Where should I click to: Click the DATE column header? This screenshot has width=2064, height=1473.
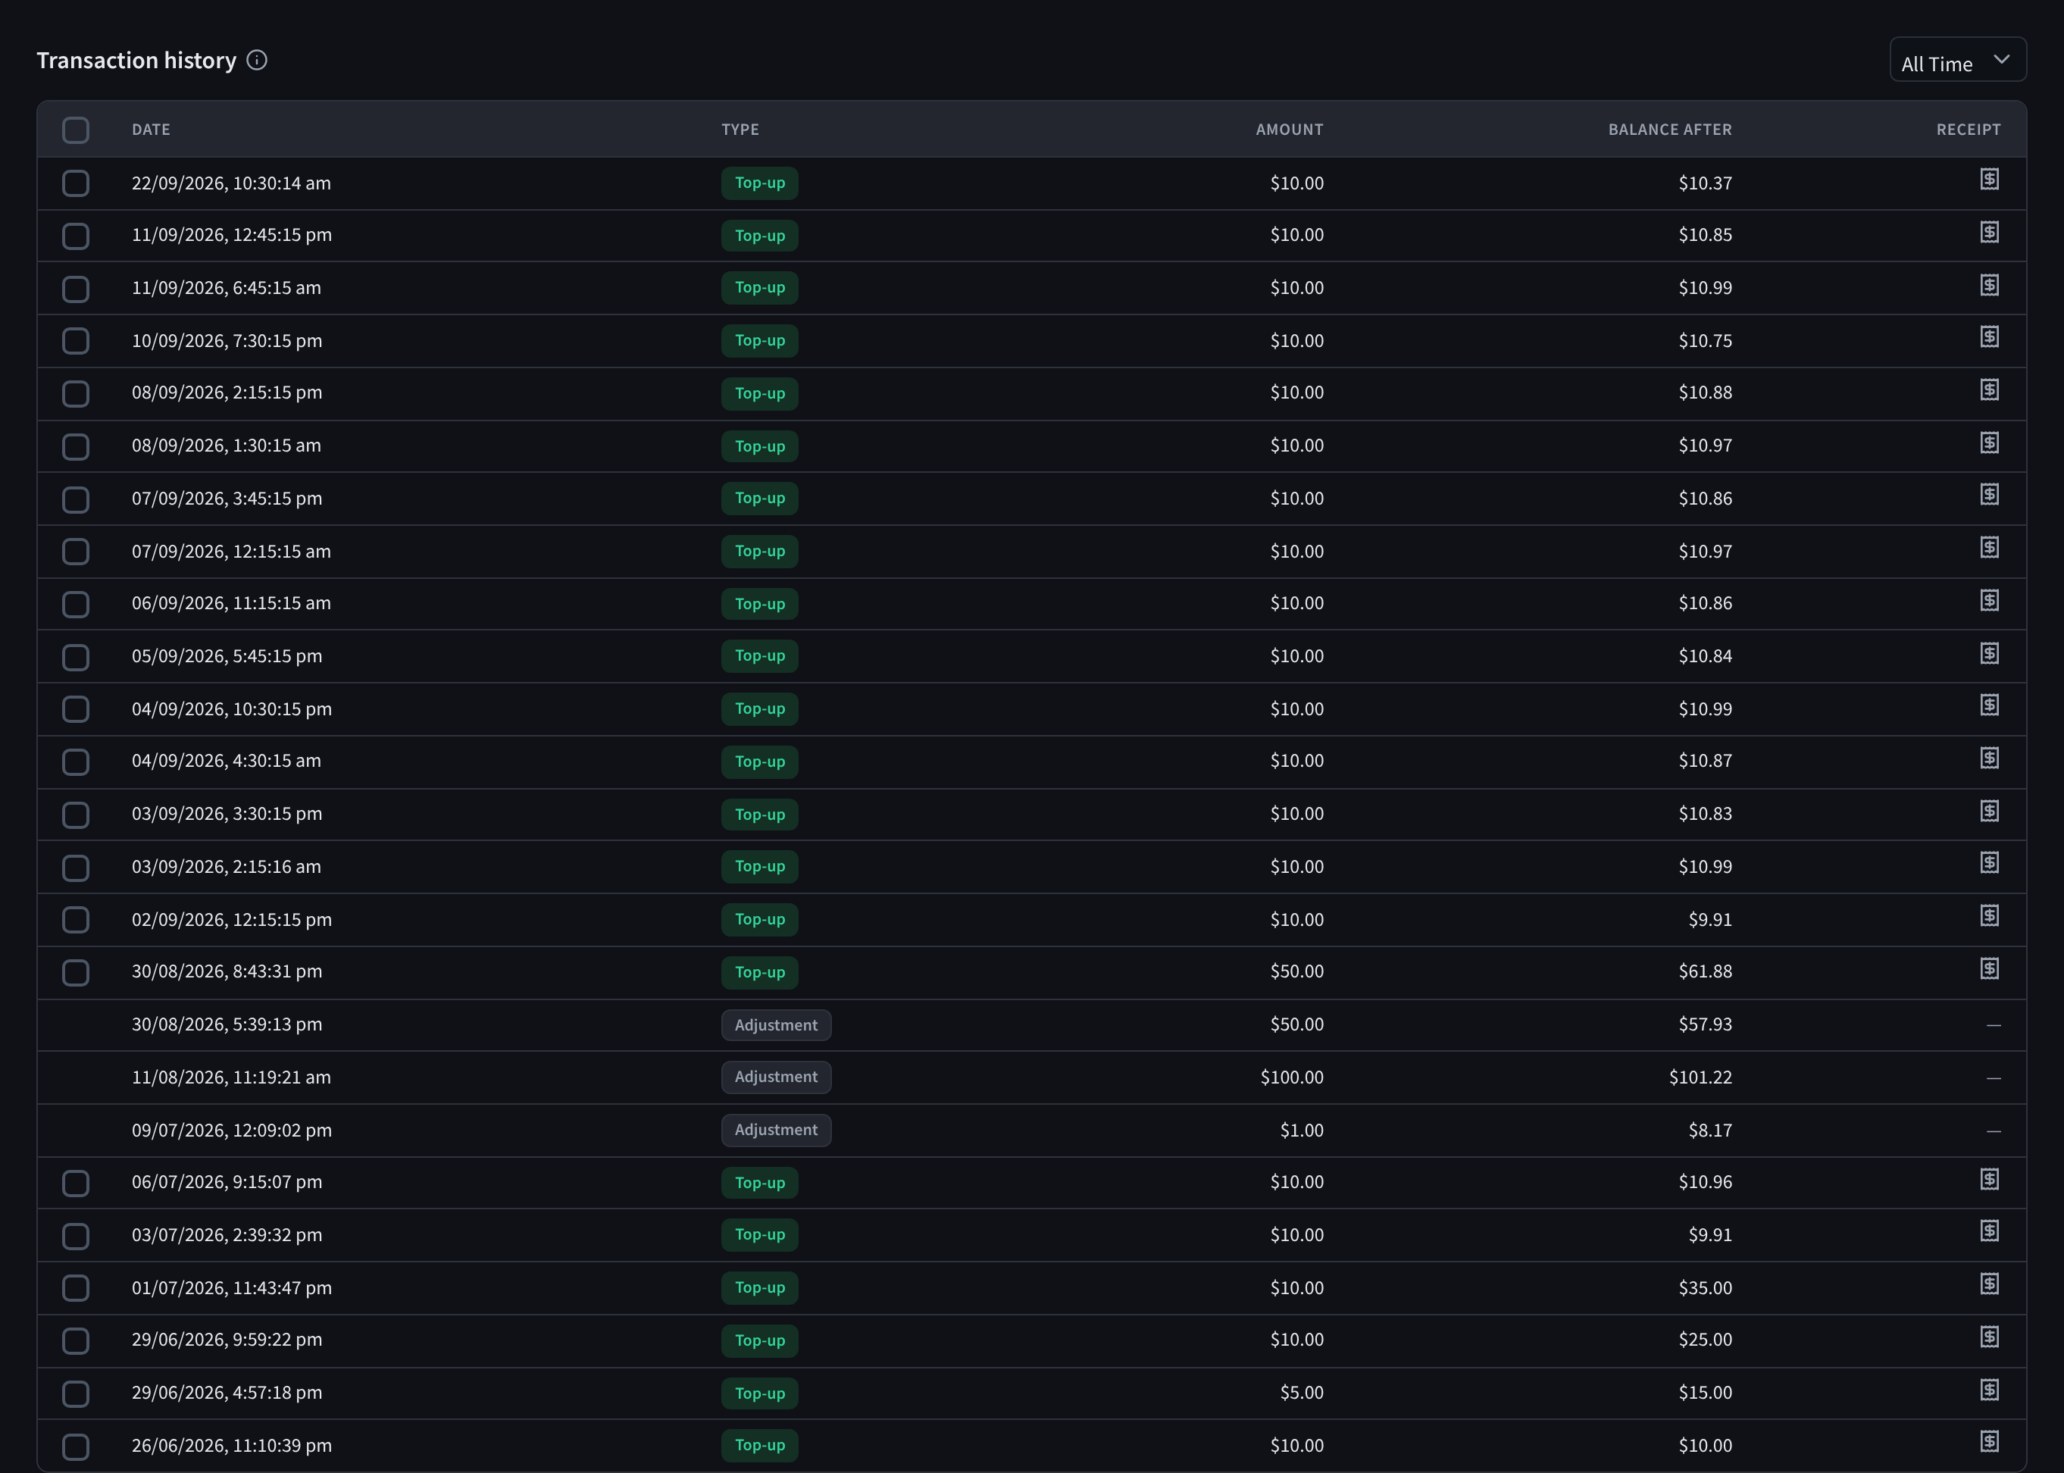click(x=152, y=130)
